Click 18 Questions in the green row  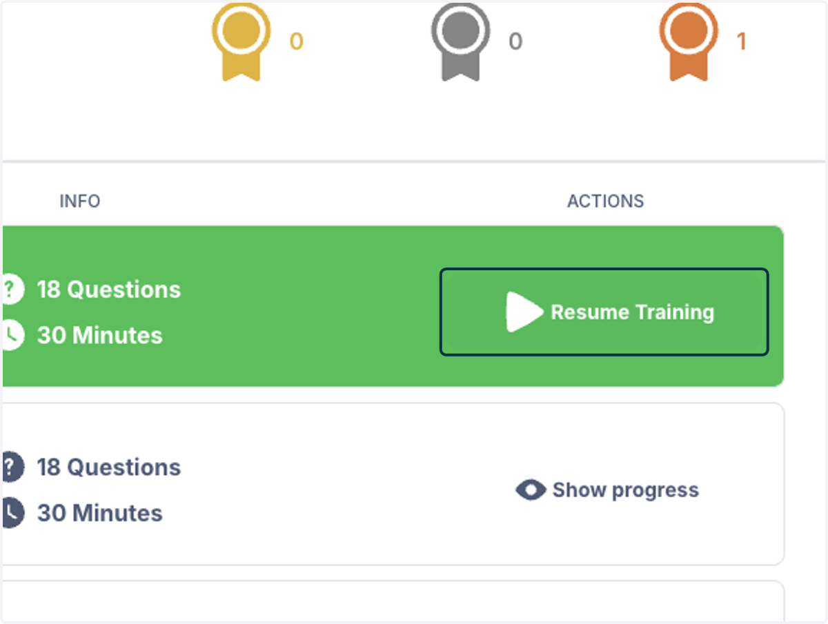109,290
